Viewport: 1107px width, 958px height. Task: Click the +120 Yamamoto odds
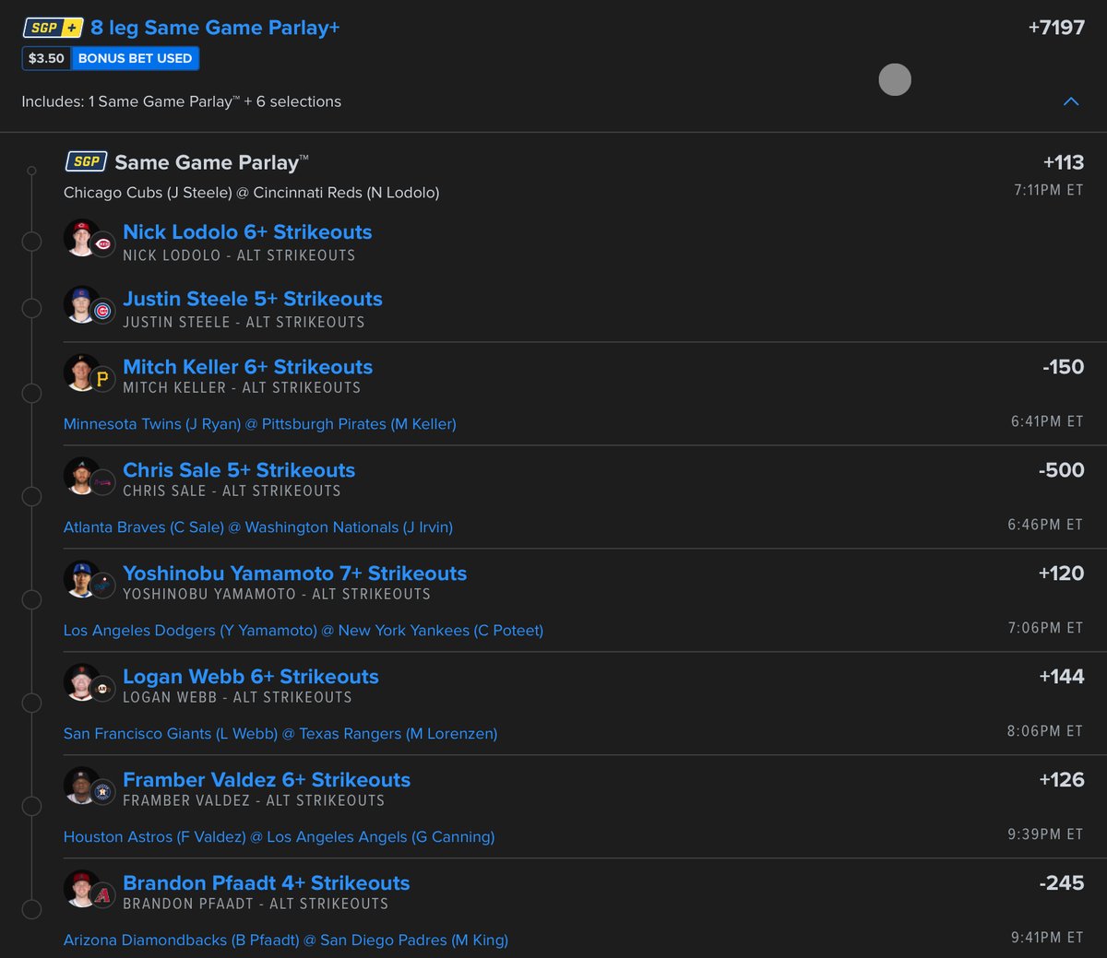coord(1062,574)
